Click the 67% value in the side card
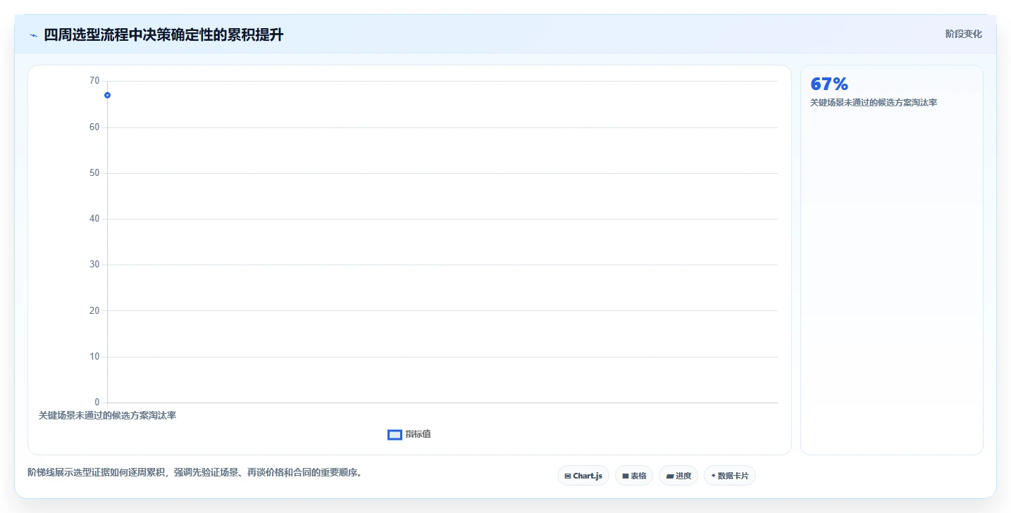1011x513 pixels. click(829, 84)
